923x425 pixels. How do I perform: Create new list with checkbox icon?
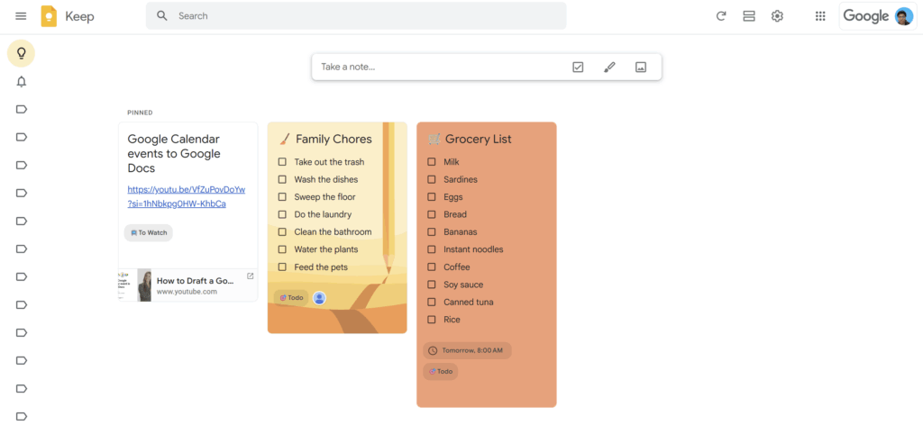tap(578, 67)
